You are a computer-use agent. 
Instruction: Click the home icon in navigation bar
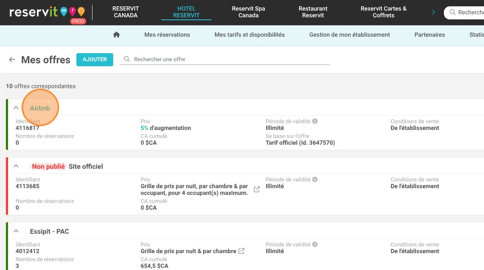pyautogui.click(x=117, y=35)
